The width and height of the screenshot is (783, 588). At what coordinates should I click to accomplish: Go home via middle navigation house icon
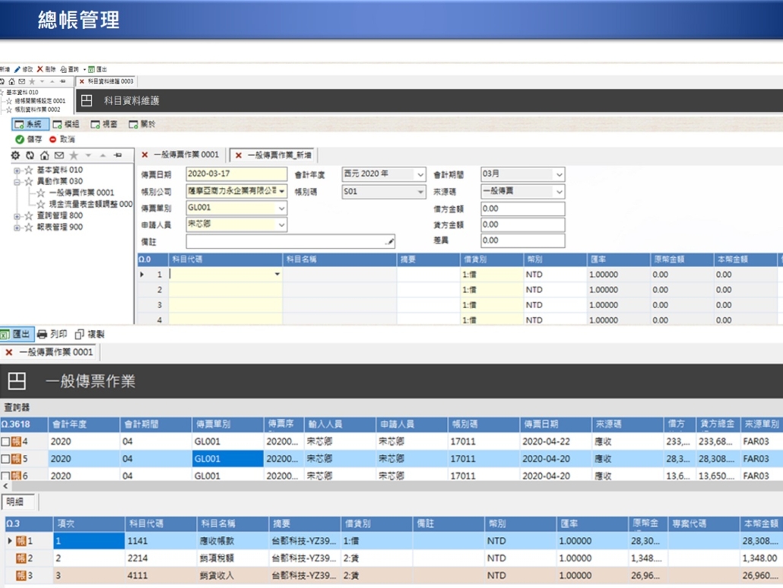pos(44,155)
